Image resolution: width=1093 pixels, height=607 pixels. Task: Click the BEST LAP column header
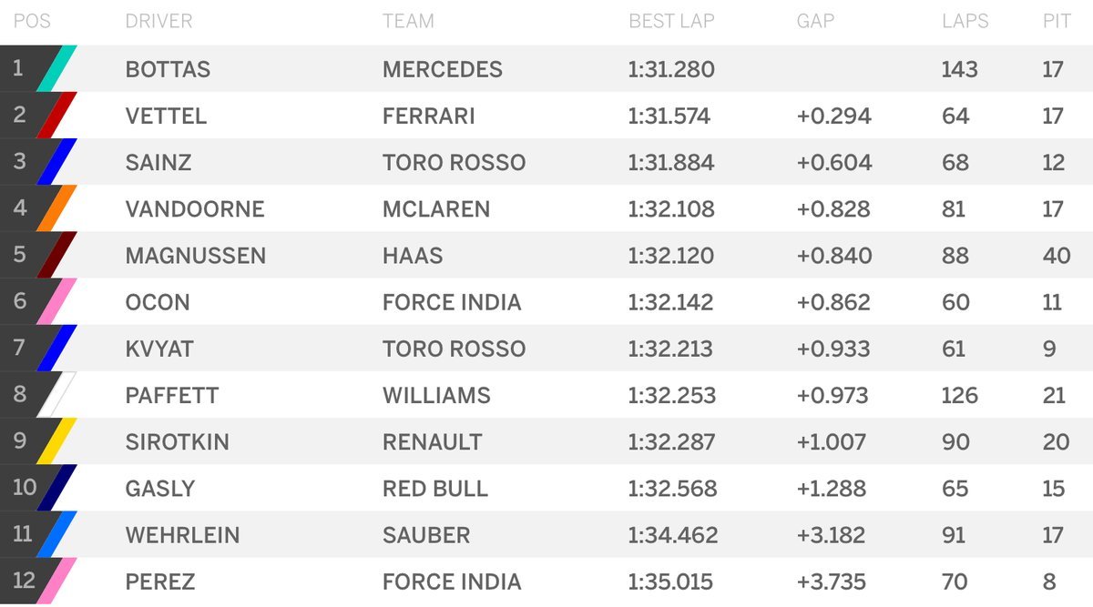coord(671,21)
